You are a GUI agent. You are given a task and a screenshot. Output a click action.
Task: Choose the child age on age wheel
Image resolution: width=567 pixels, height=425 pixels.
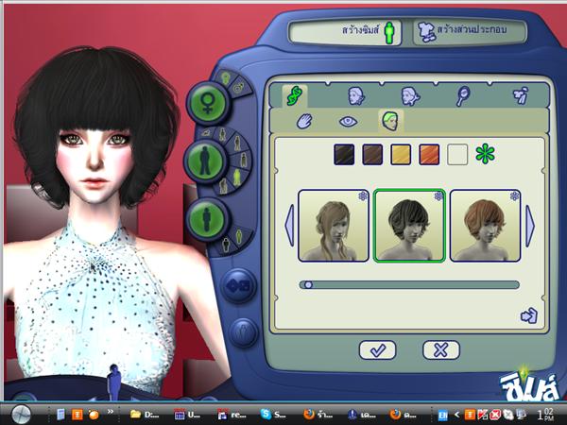coord(223,134)
